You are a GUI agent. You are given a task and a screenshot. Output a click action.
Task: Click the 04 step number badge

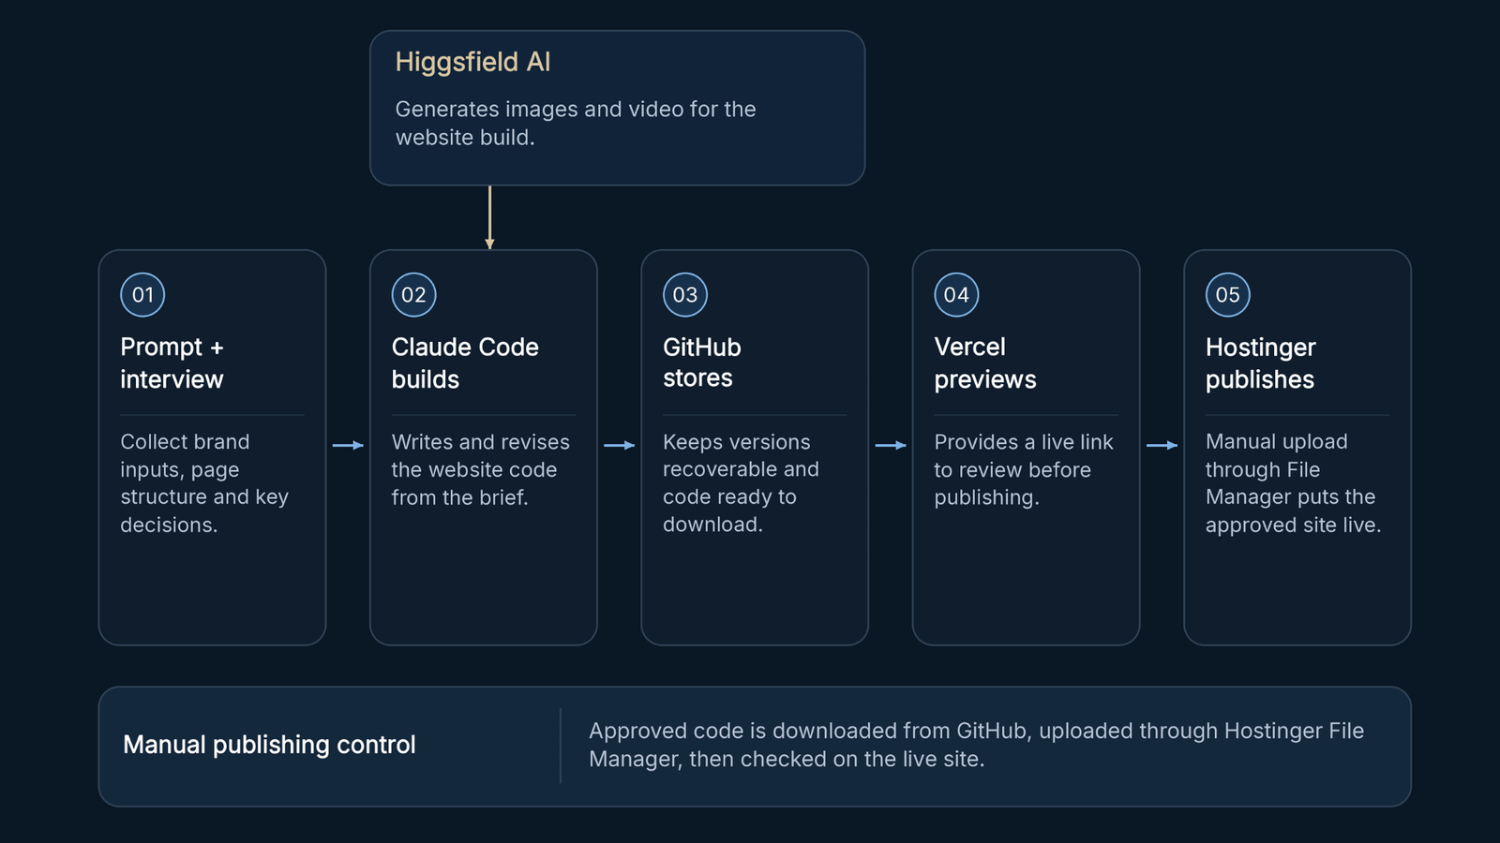[956, 295]
